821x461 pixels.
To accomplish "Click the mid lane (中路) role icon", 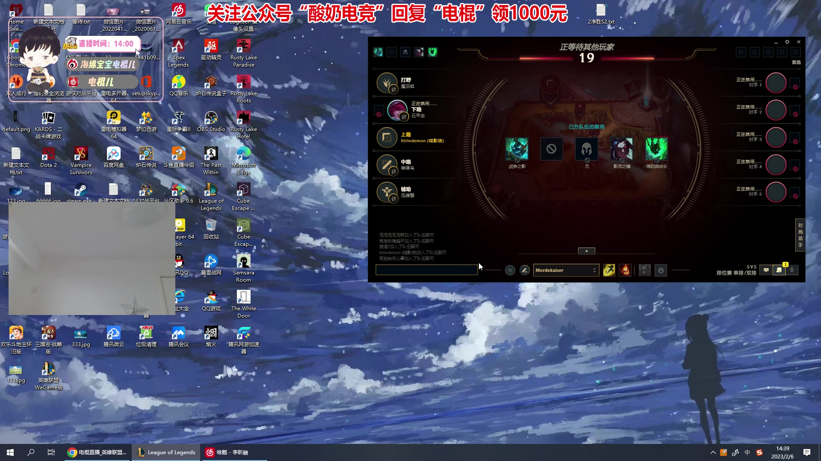I will point(387,165).
